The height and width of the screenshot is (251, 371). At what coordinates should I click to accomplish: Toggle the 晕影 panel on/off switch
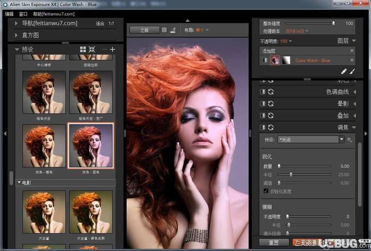point(262,104)
